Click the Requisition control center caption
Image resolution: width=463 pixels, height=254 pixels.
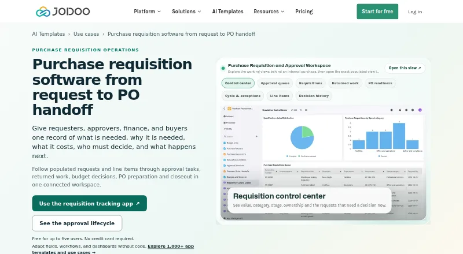[310, 200]
